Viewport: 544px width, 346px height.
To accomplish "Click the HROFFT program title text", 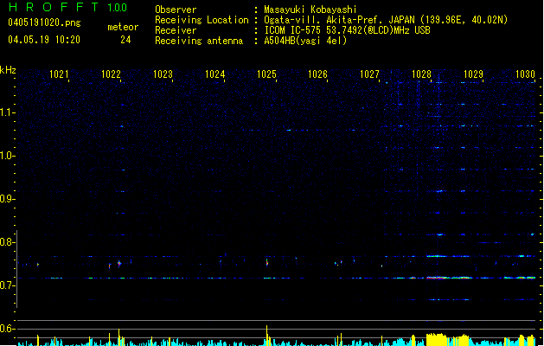I will pyautogui.click(x=54, y=7).
